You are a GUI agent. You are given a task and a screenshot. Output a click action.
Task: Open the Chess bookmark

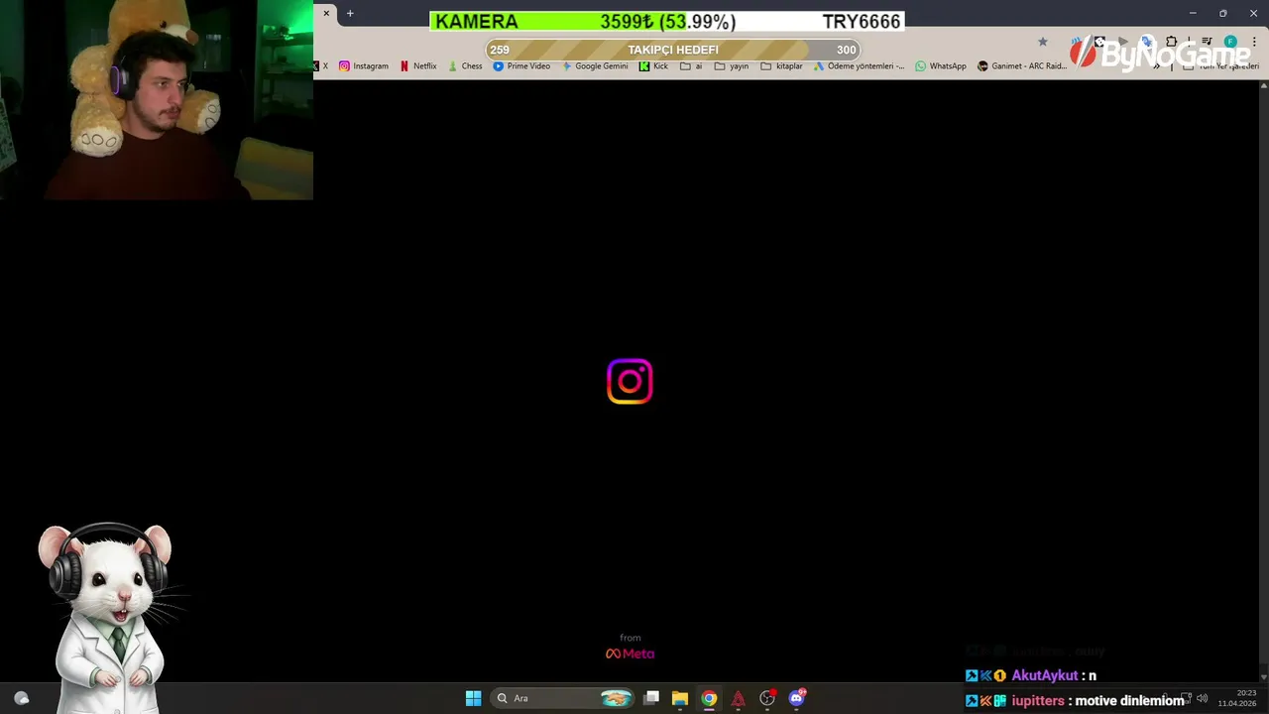[465, 66]
